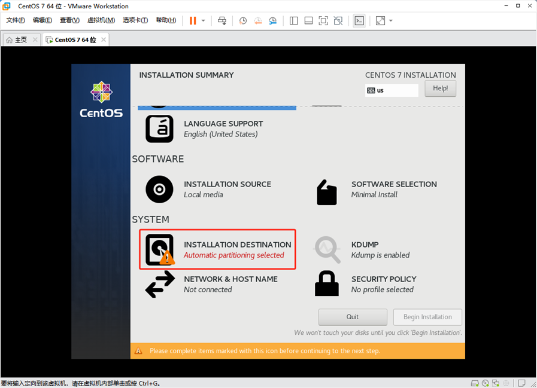The height and width of the screenshot is (388, 537).
Task: Click the Unity mode toolbar icon
Action: pyautogui.click(x=338, y=21)
